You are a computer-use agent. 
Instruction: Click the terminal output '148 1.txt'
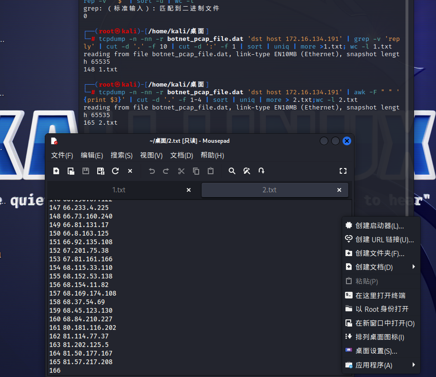(x=101, y=69)
